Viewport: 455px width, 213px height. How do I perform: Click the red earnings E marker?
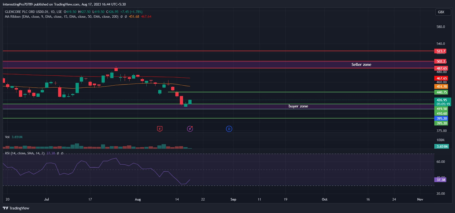pos(160,129)
